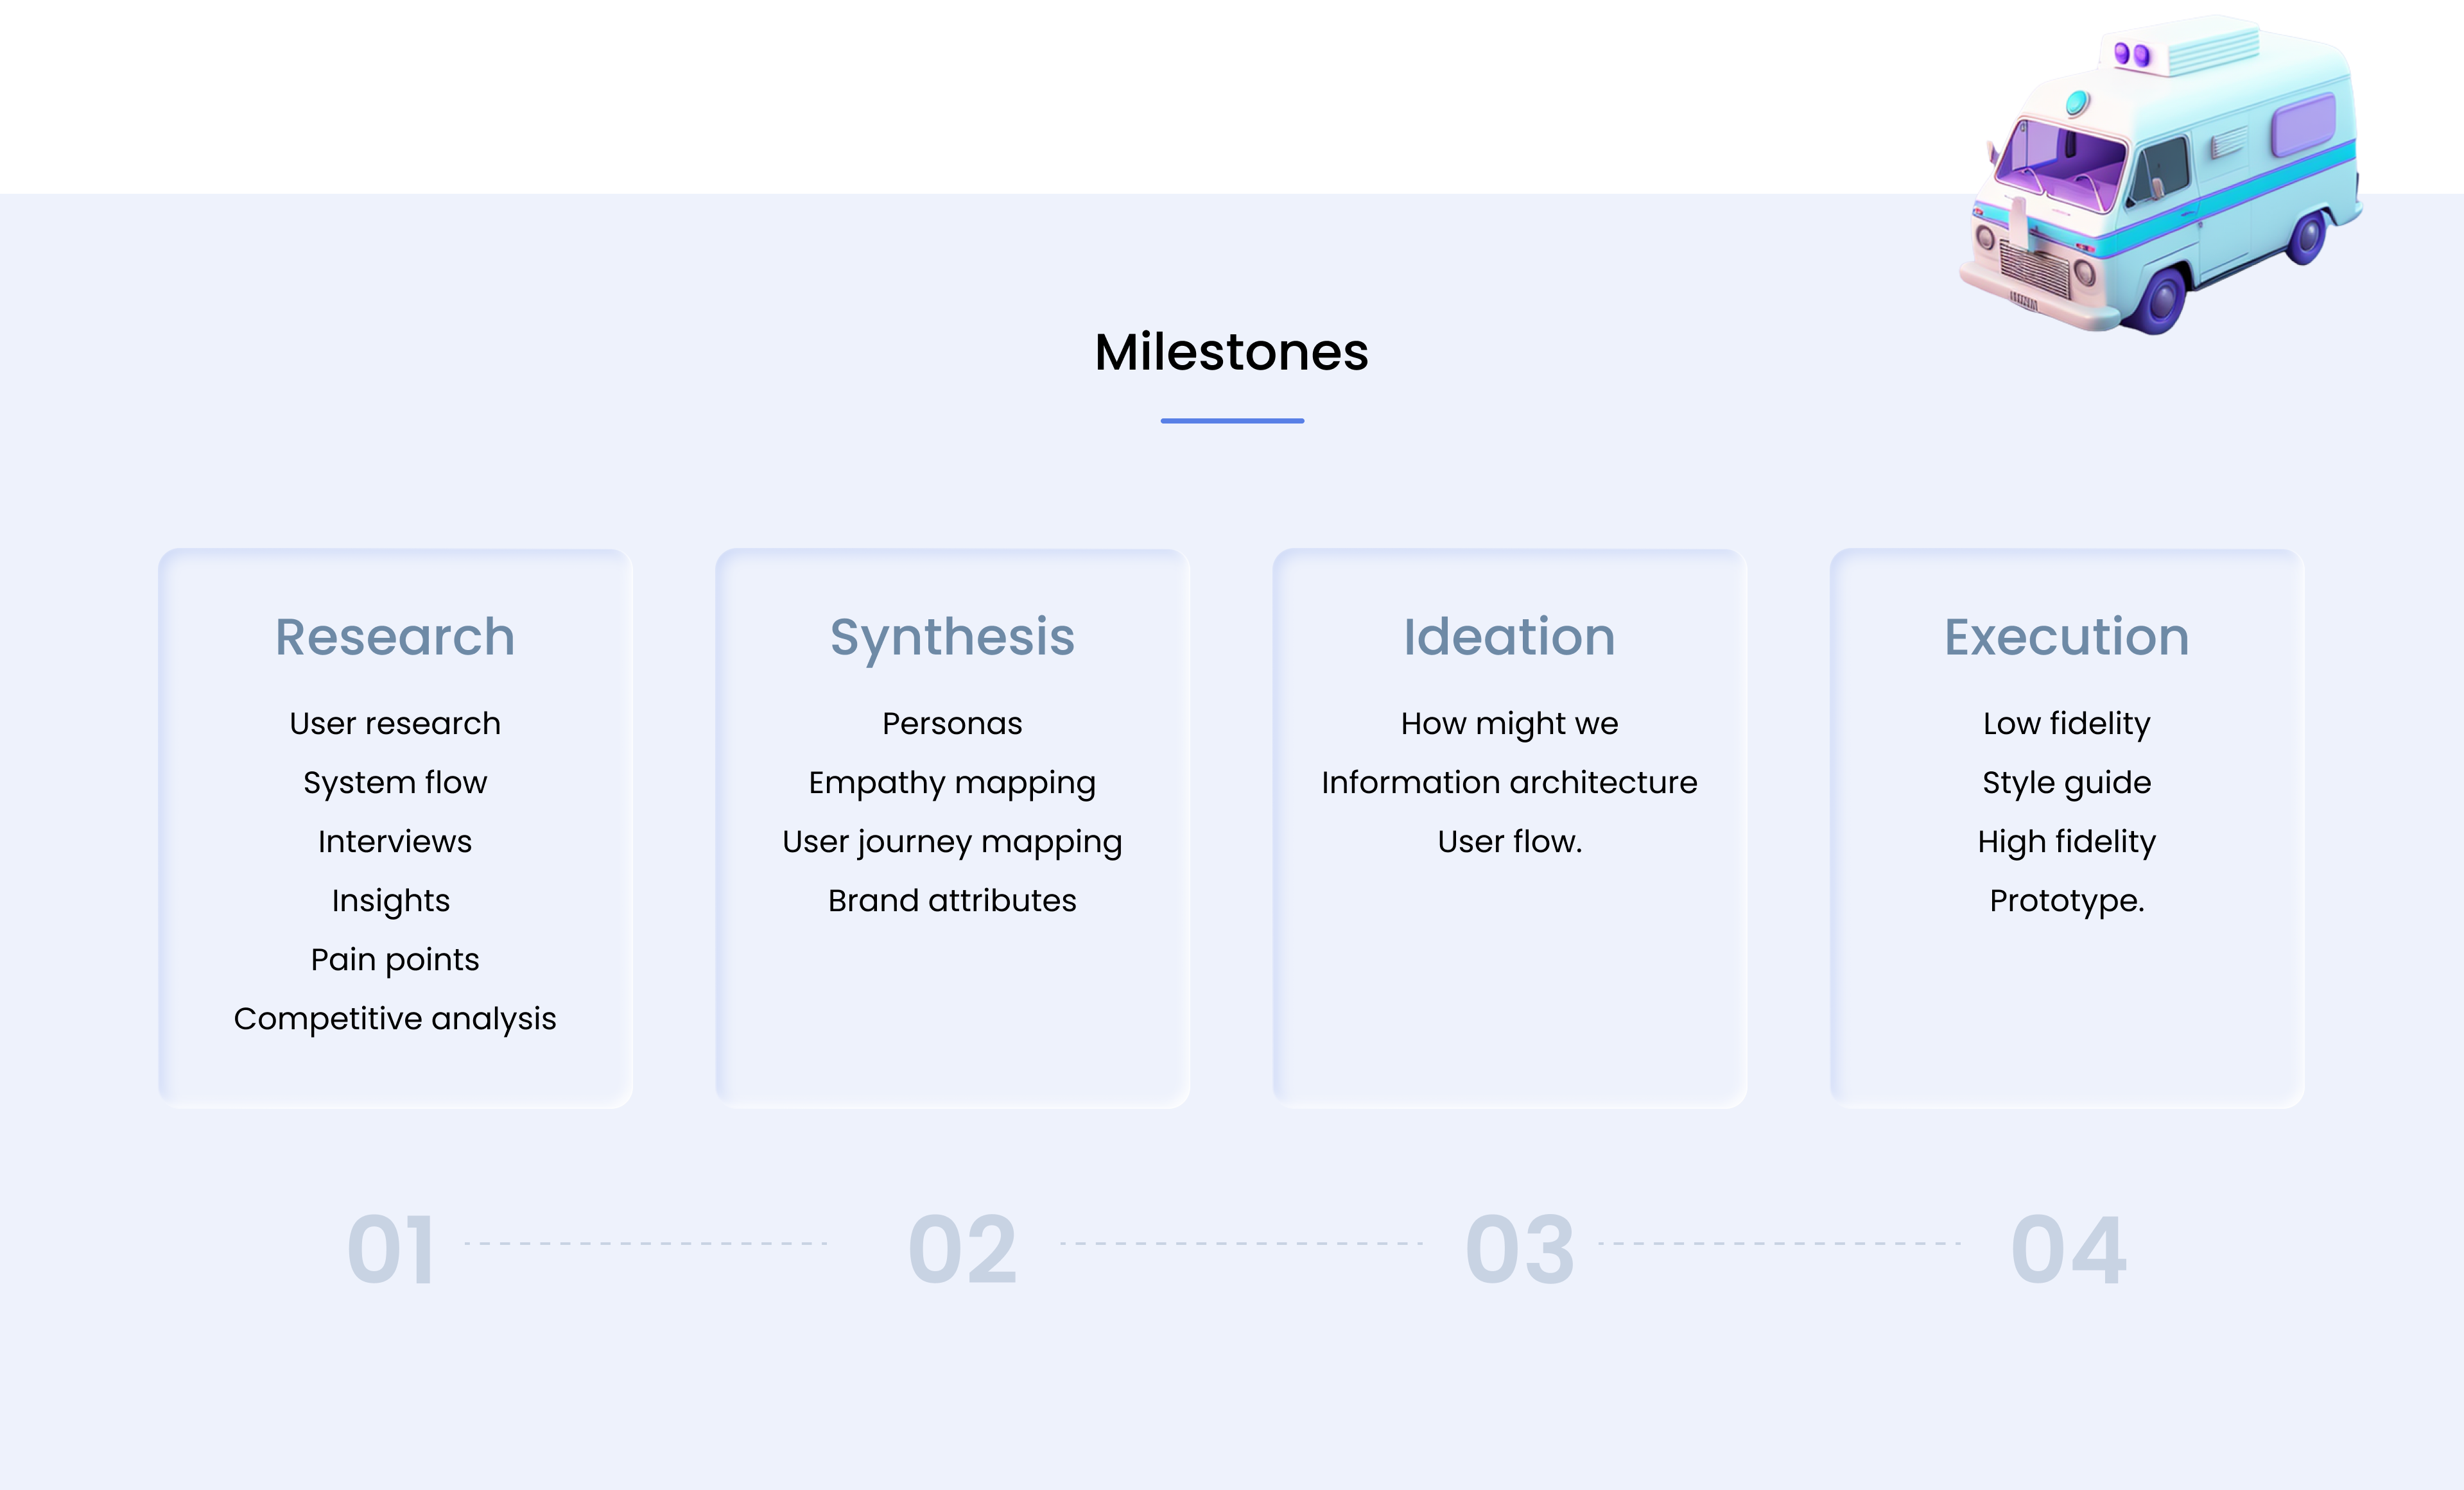Viewport: 2464px width, 1490px height.
Task: Select Pain points in Research card
Action: [395, 961]
